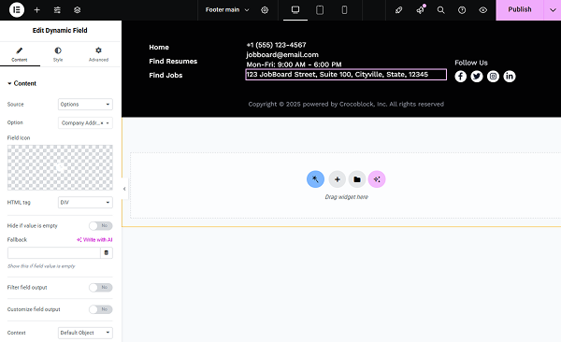The image size is (561, 342).
Task: Select the jobboard@email.com text
Action: pyautogui.click(x=282, y=55)
